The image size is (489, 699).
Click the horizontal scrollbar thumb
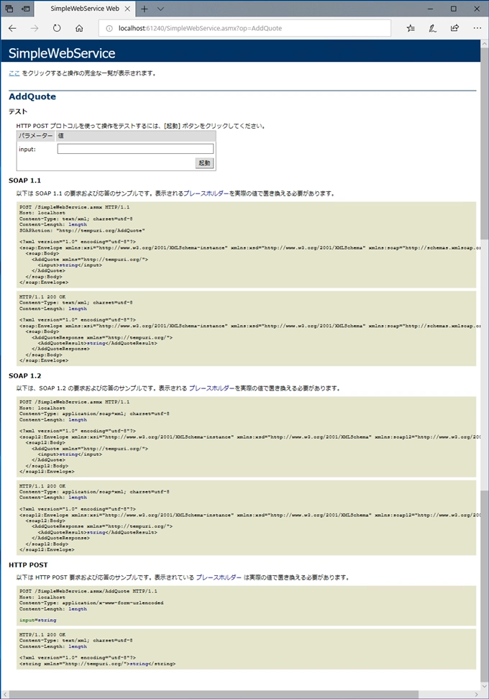pyautogui.click(x=214, y=695)
